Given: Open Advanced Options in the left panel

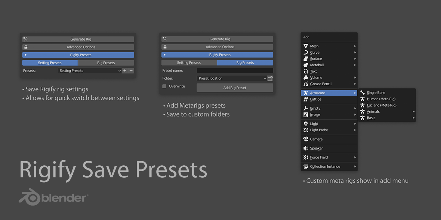Looking at the screenshot, I should point(78,47).
